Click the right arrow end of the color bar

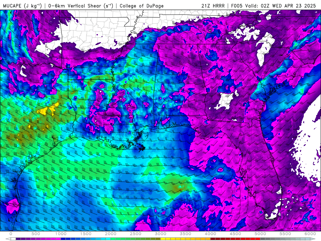313,239
